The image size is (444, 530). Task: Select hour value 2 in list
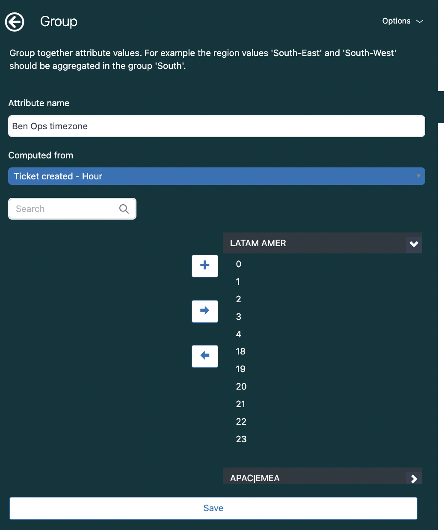click(x=239, y=299)
